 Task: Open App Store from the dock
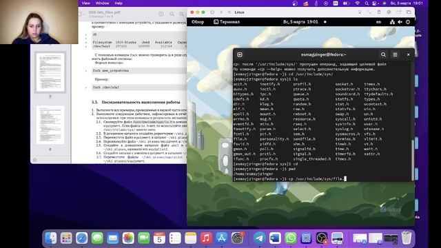[x=222, y=238]
